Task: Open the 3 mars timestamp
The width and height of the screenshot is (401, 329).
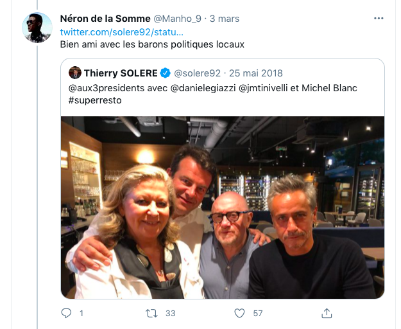Action: tap(225, 19)
